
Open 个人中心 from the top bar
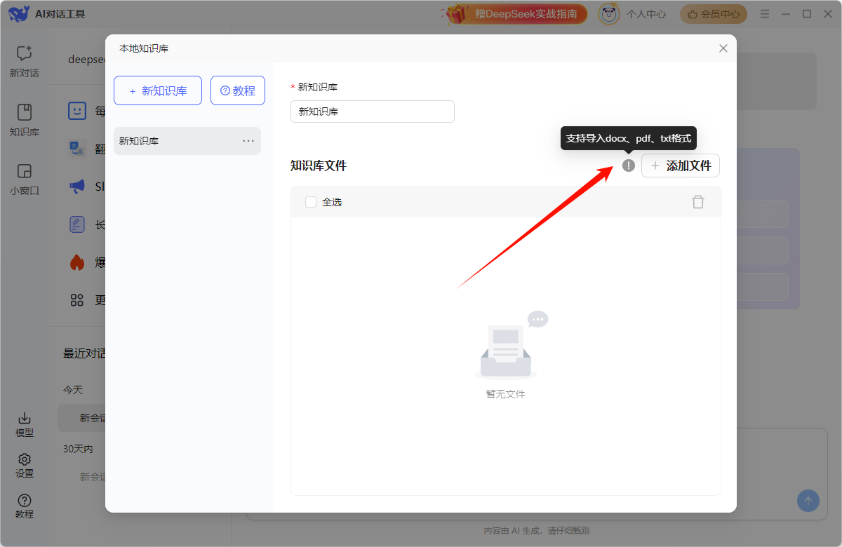632,14
